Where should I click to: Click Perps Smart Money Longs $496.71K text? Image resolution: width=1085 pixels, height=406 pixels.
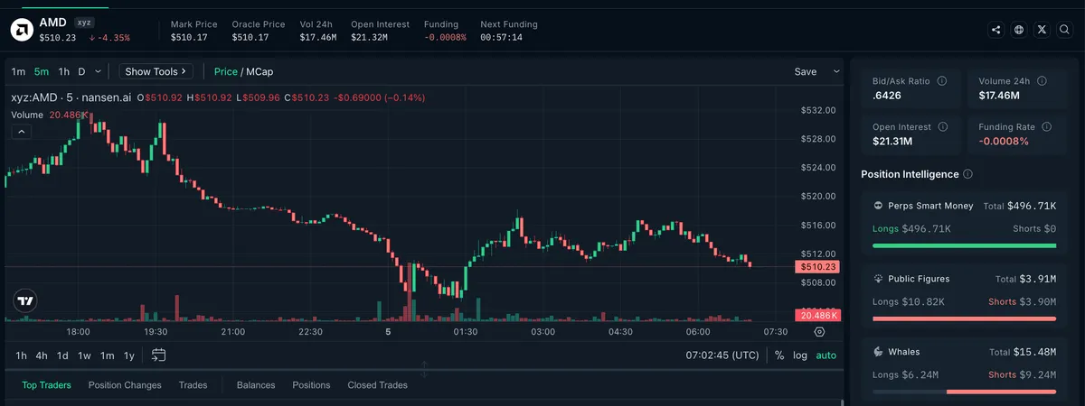pyautogui.click(x=911, y=229)
